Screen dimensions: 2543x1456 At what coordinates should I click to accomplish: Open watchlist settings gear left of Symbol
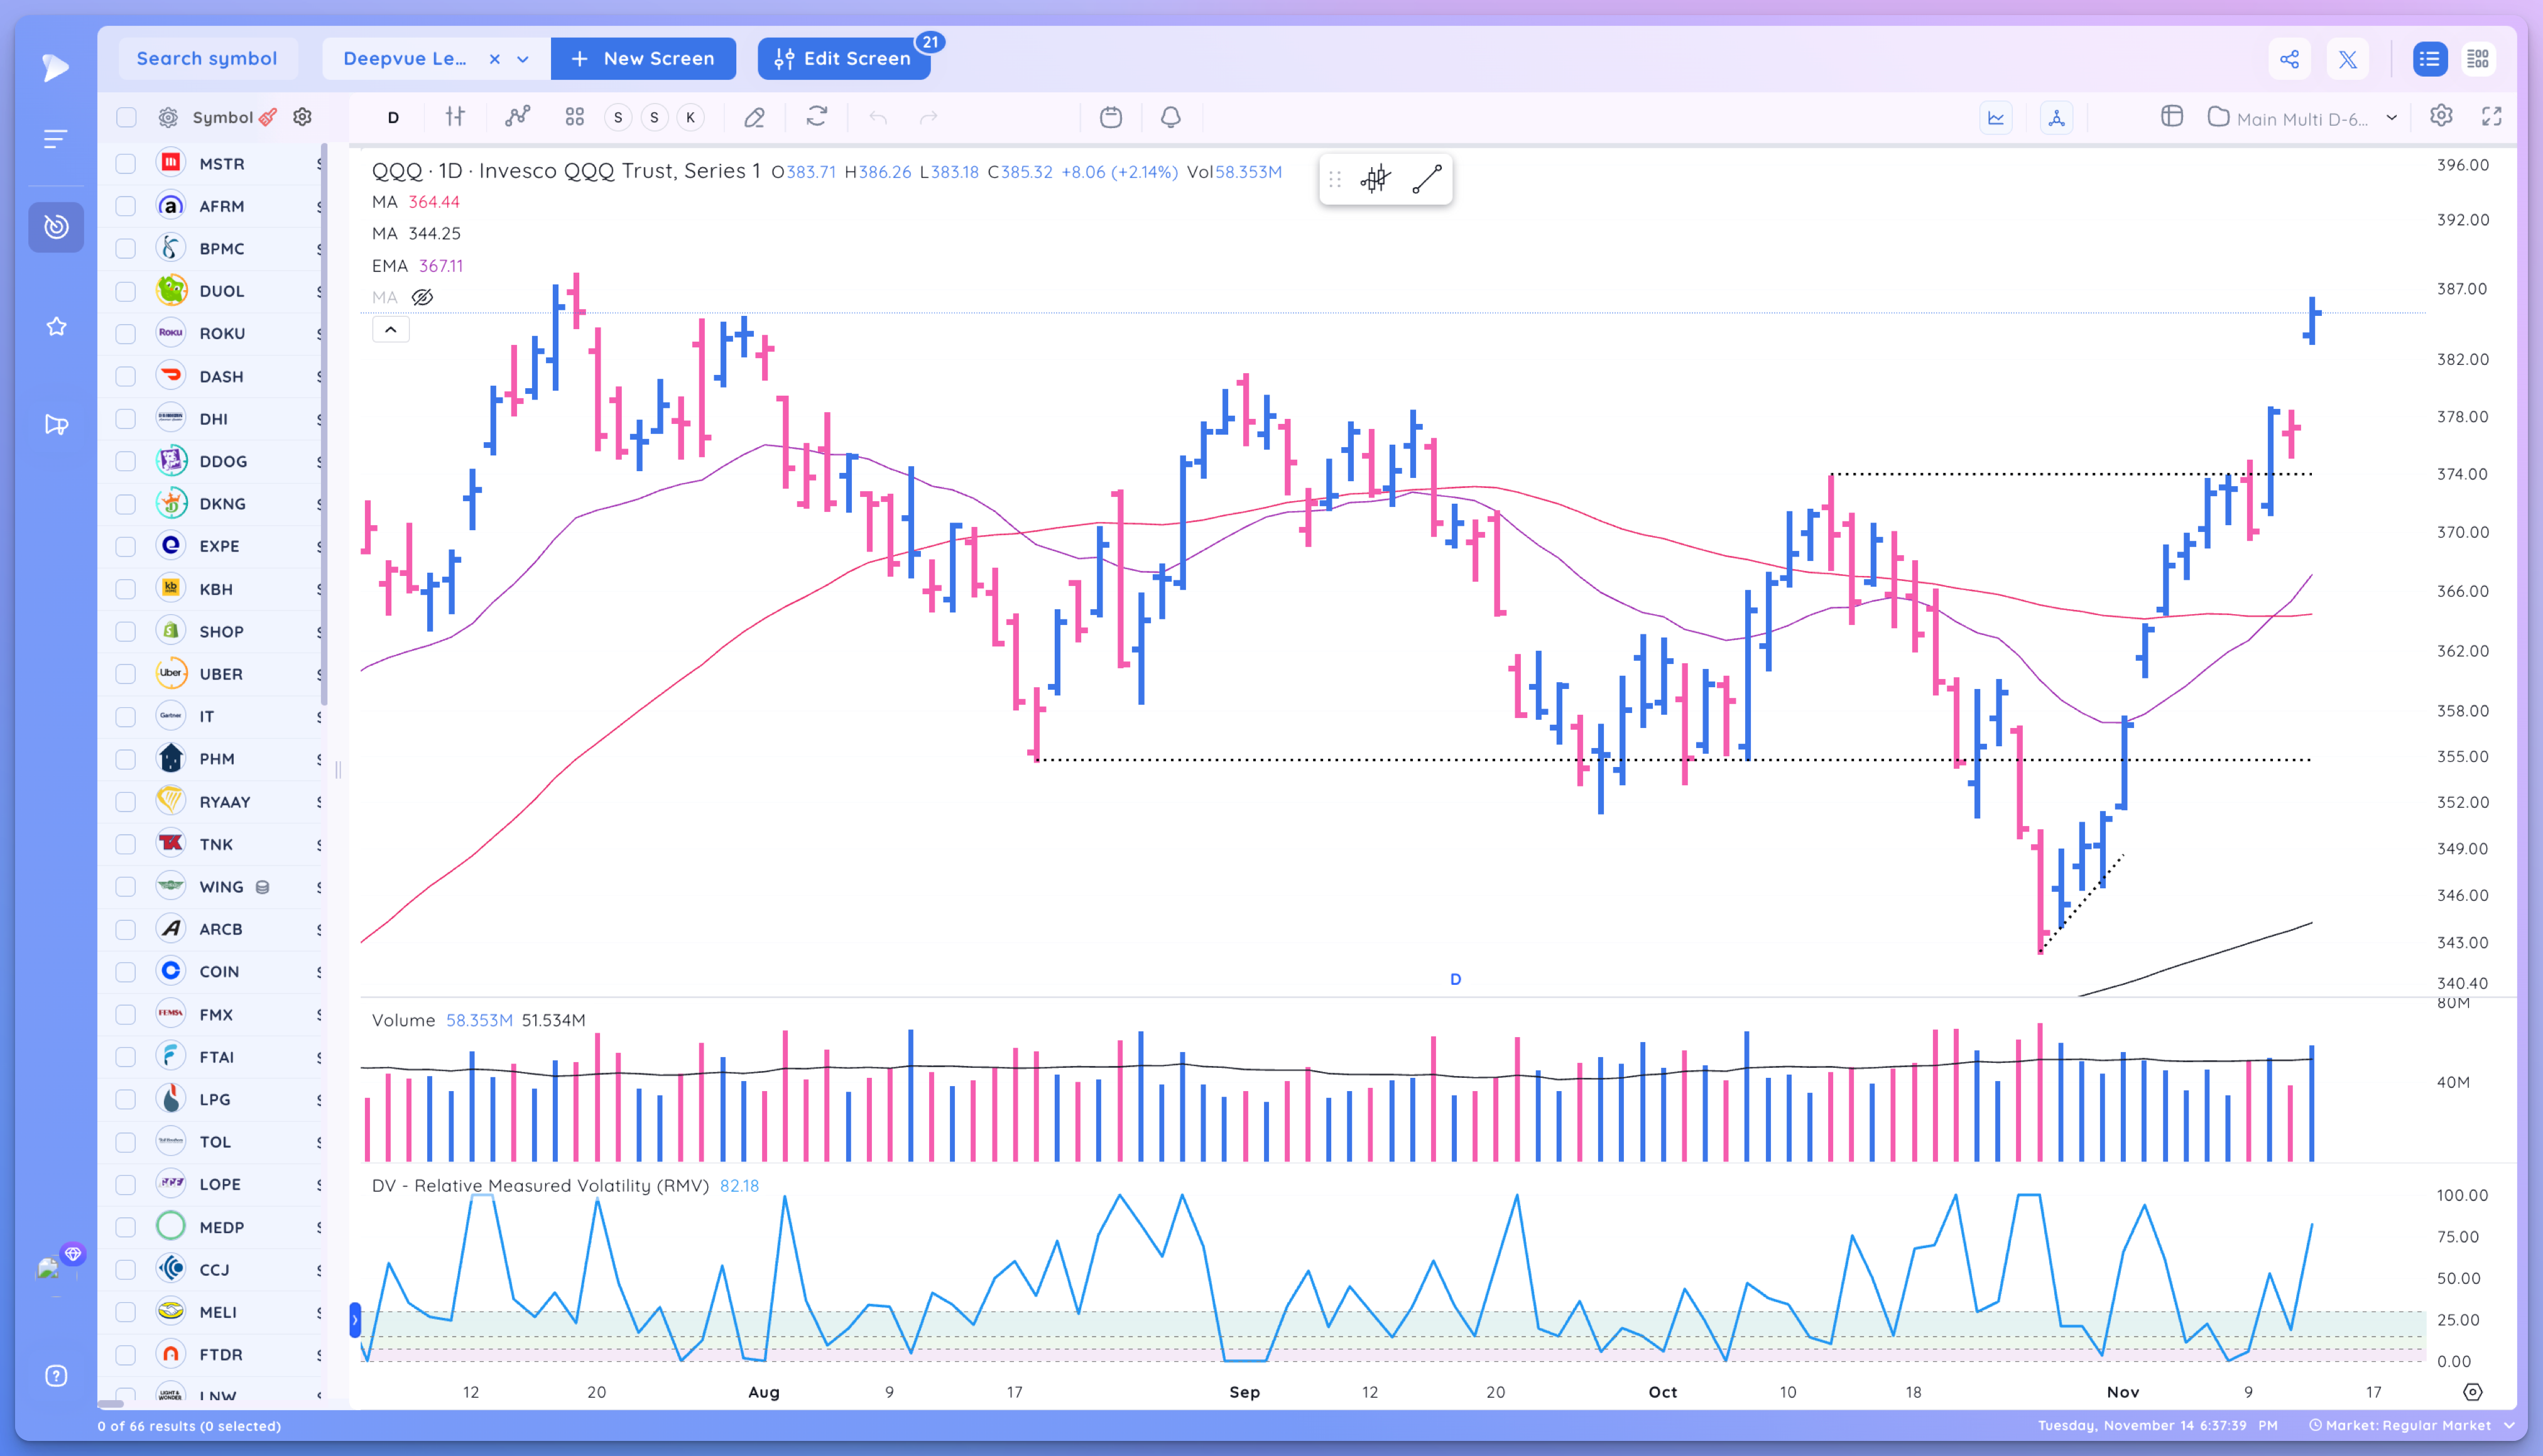click(x=168, y=117)
